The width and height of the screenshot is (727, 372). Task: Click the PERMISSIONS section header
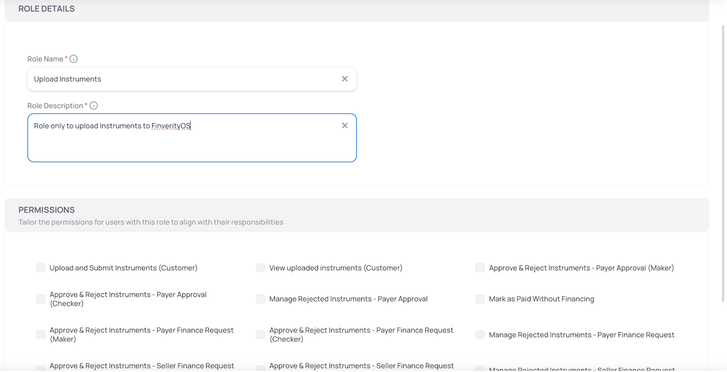point(47,210)
